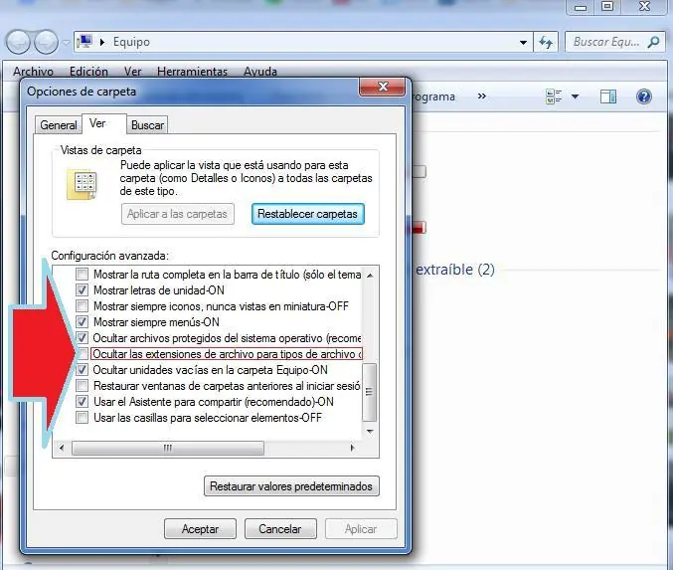Click the change view icon in the toolbar

(554, 96)
